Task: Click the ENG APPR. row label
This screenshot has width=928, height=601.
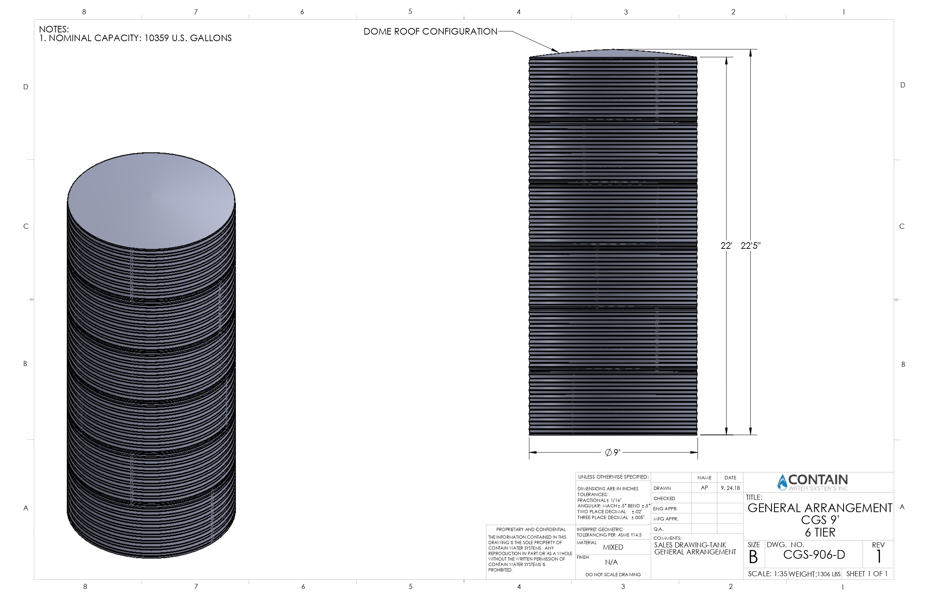Action: coord(665,508)
